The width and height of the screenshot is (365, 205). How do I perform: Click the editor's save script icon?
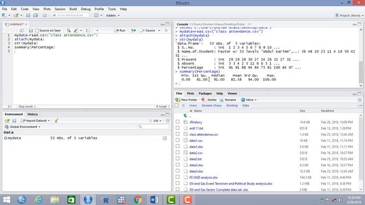click(31, 30)
